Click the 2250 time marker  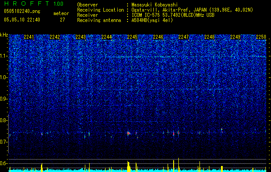261,37
